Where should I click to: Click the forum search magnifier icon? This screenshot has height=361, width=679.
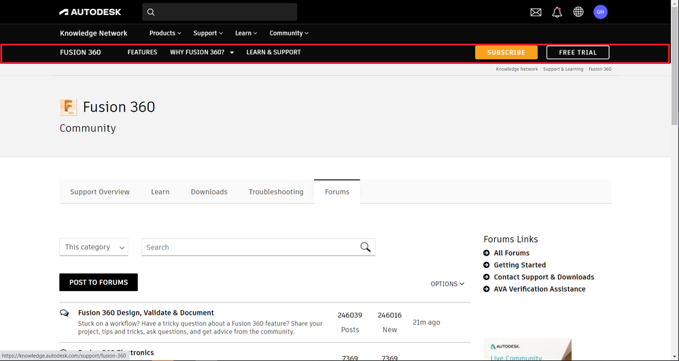[365, 247]
